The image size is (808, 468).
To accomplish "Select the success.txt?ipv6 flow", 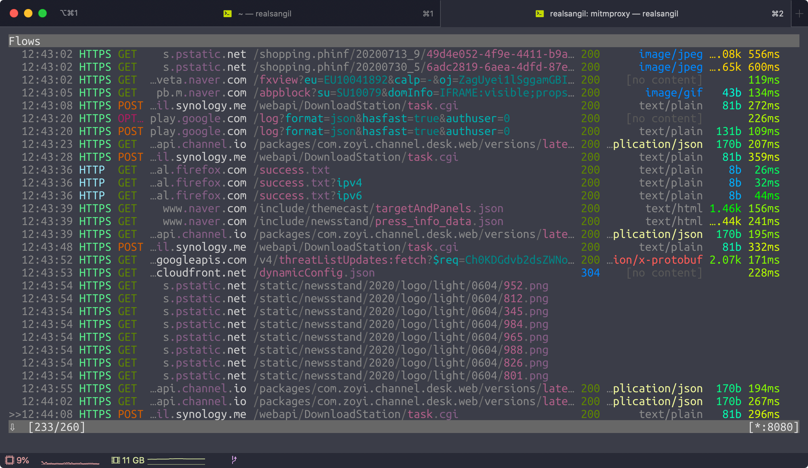I will tap(404, 195).
